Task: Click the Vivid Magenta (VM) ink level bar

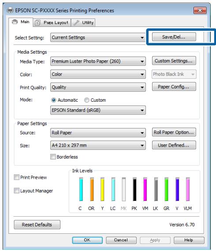Action: coord(145,189)
